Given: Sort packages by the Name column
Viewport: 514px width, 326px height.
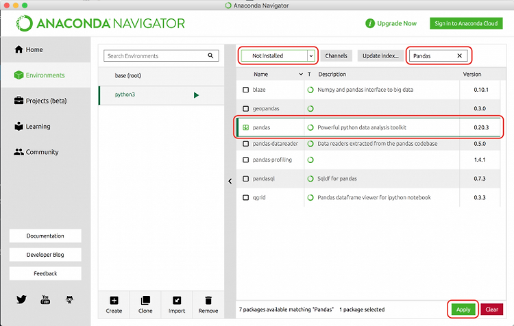Looking at the screenshot, I should [x=260, y=75].
